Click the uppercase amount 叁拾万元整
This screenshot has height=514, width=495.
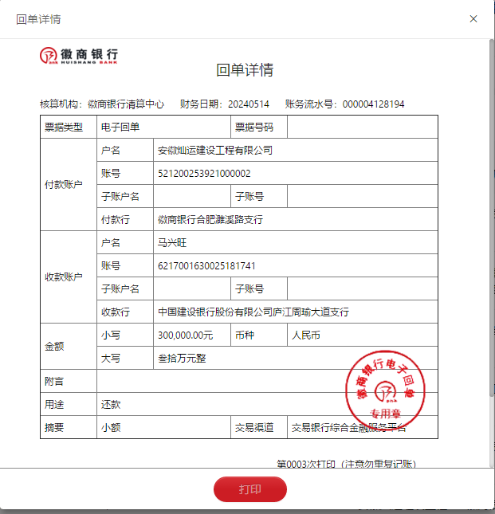tap(182, 358)
